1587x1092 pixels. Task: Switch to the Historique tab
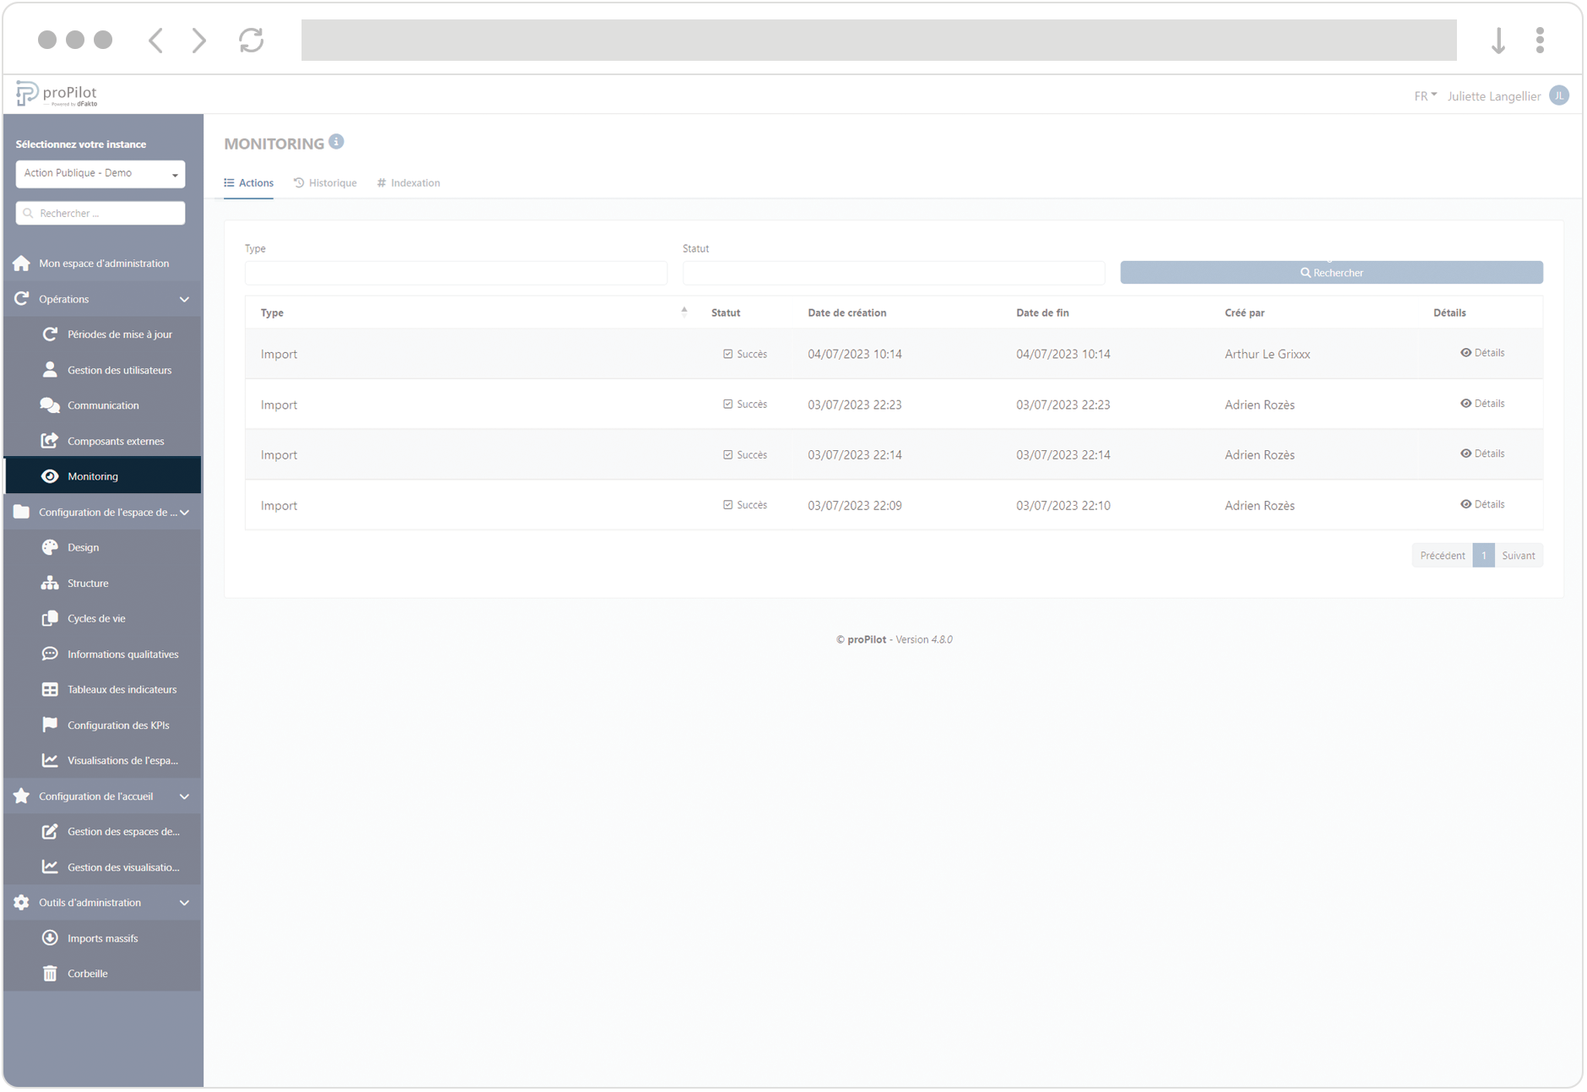[x=325, y=183]
